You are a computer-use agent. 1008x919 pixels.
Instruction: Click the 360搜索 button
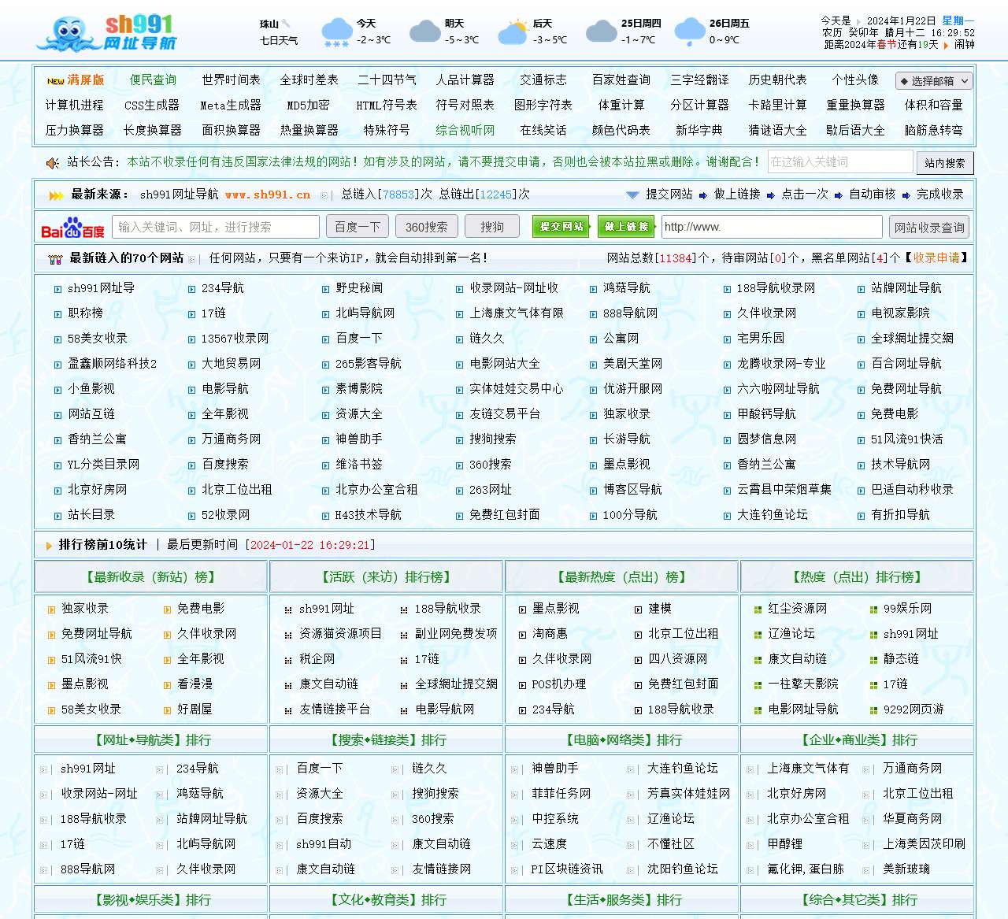(427, 227)
